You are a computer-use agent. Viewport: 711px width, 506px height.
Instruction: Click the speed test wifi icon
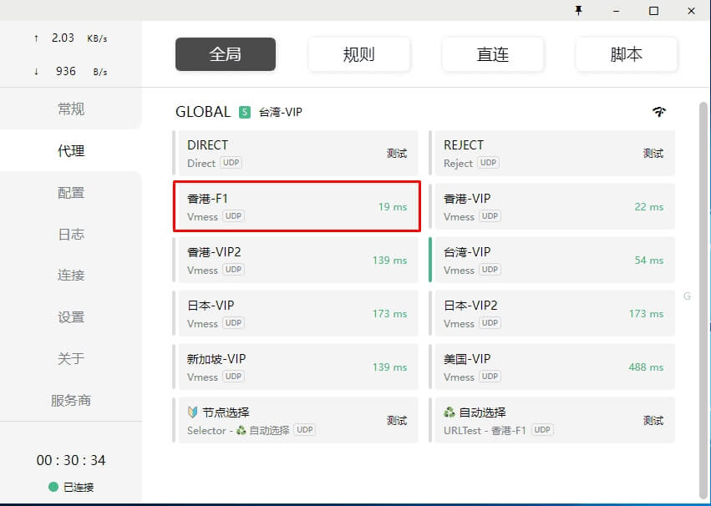(659, 112)
